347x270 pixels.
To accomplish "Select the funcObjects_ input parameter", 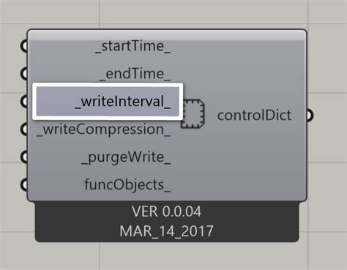I will click(x=127, y=185).
